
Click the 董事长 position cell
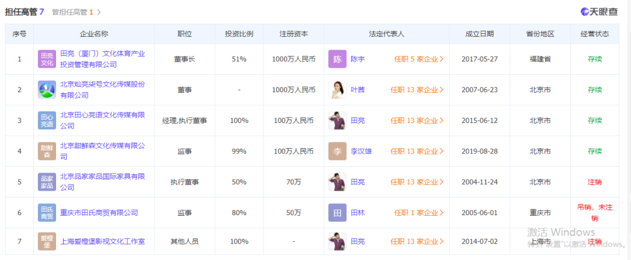pos(184,59)
